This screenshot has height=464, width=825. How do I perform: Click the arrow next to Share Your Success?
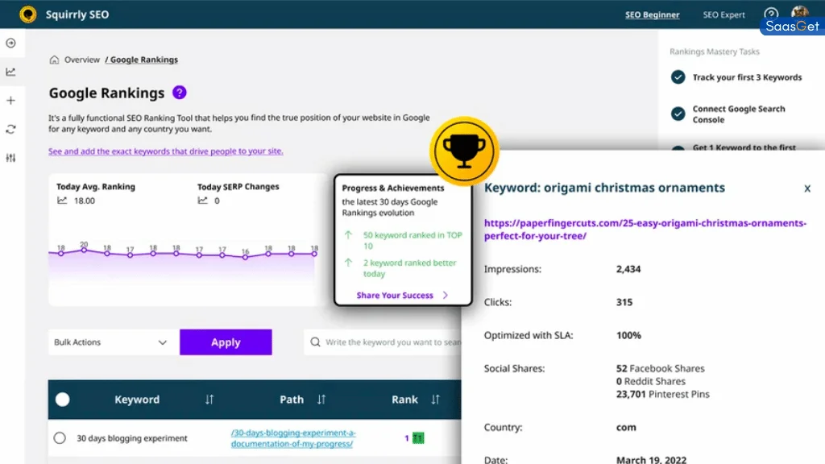(x=446, y=295)
